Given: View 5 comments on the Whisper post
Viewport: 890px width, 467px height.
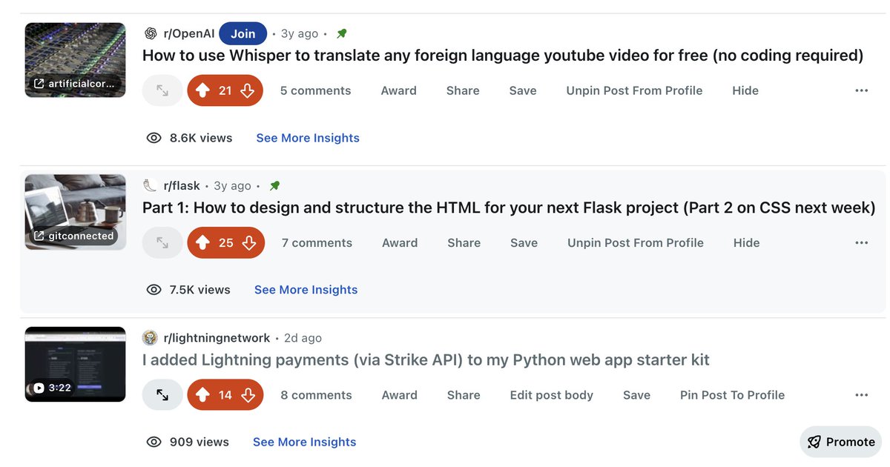Looking at the screenshot, I should click(315, 90).
